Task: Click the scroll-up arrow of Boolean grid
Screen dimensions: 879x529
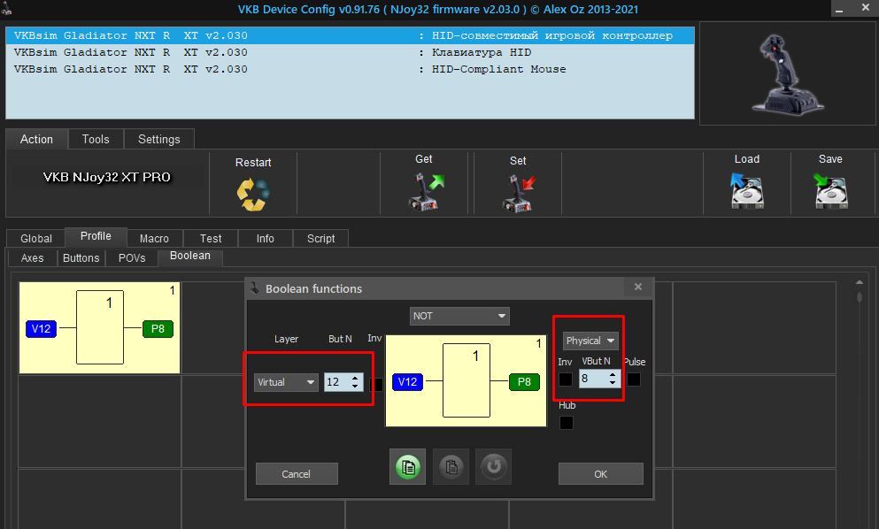Action: click(x=860, y=282)
